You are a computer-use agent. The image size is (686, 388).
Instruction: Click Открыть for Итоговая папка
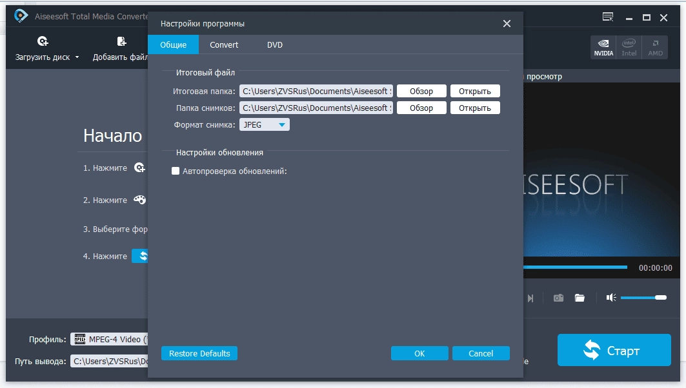(475, 91)
